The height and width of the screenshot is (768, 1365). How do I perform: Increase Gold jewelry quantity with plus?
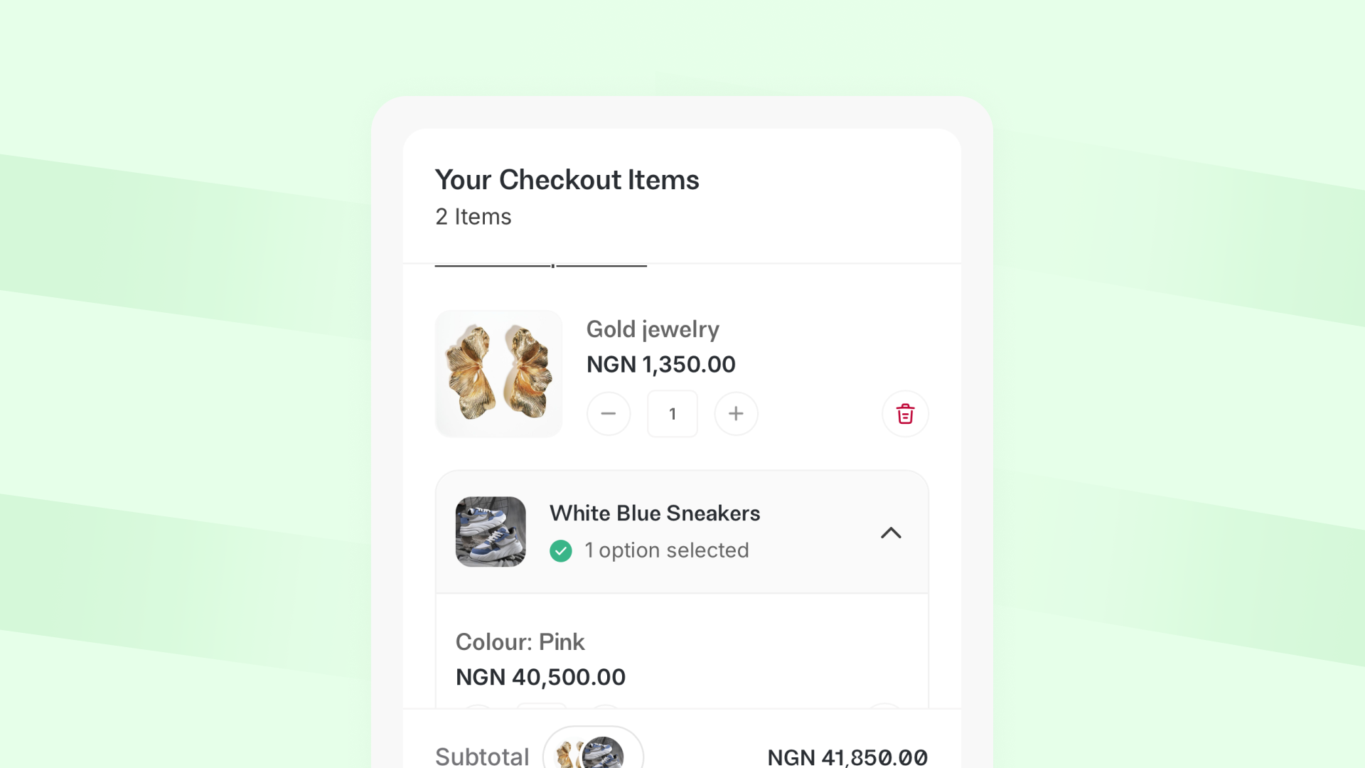pyautogui.click(x=736, y=414)
